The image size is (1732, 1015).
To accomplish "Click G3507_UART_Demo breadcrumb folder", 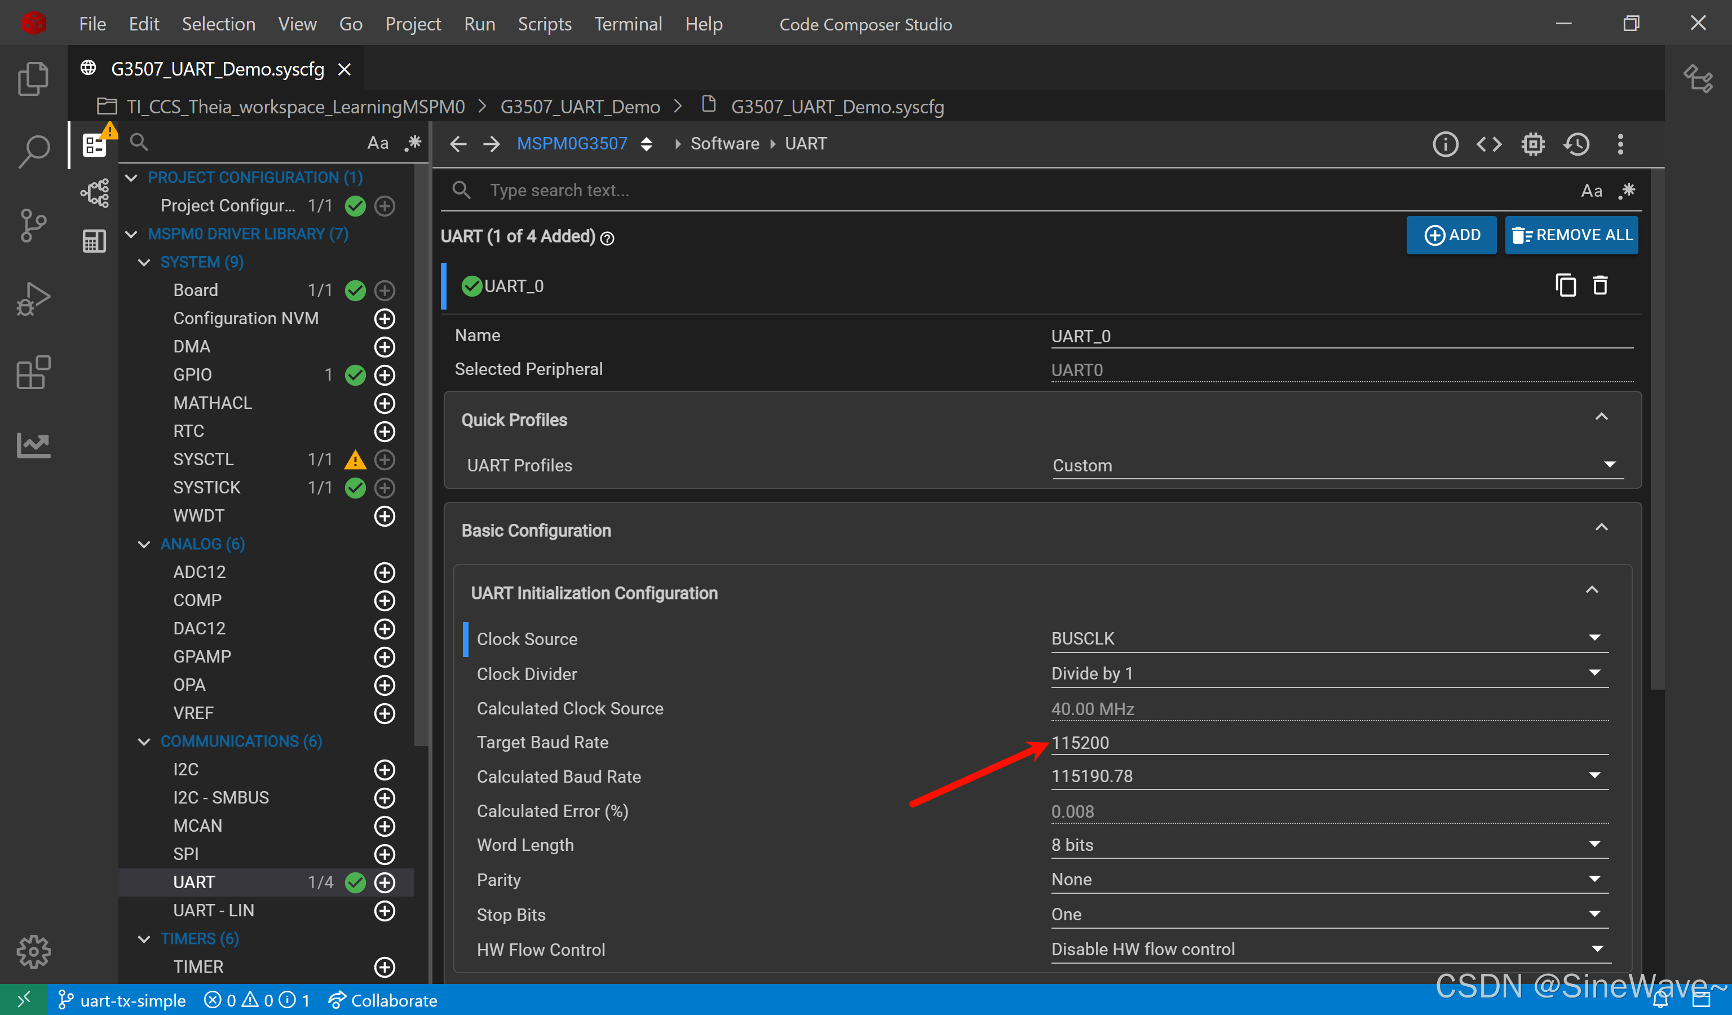I will click(580, 107).
